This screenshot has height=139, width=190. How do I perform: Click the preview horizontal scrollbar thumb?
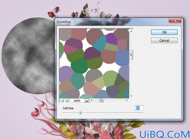tap(101, 100)
